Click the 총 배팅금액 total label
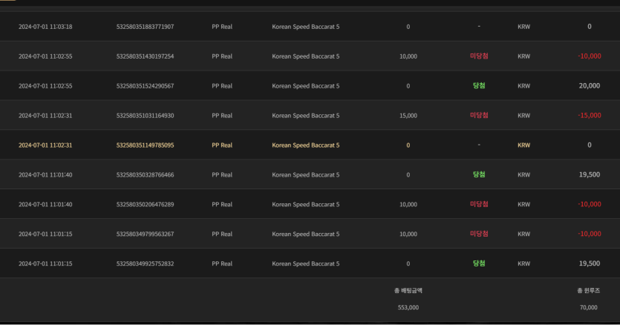This screenshot has height=325, width=620. click(408, 291)
